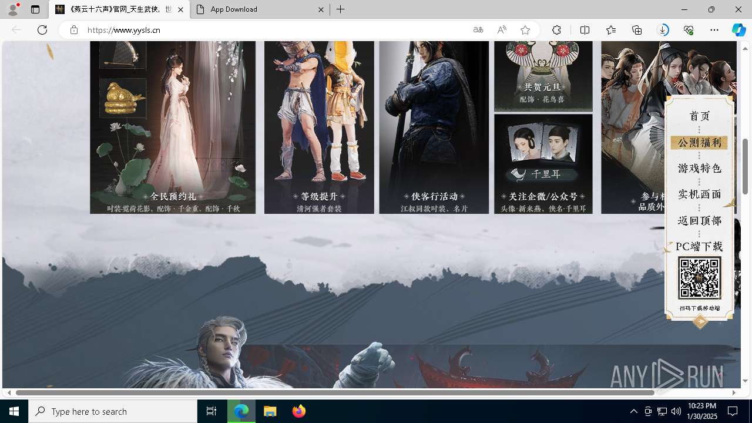752x423 pixels.
Task: Open Browser essentials heart icon
Action: tap(689, 30)
